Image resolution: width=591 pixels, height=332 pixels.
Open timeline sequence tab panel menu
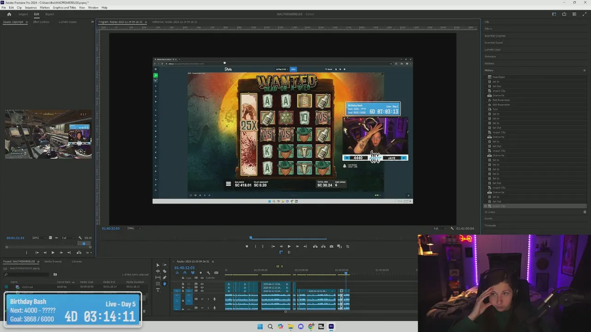213,261
